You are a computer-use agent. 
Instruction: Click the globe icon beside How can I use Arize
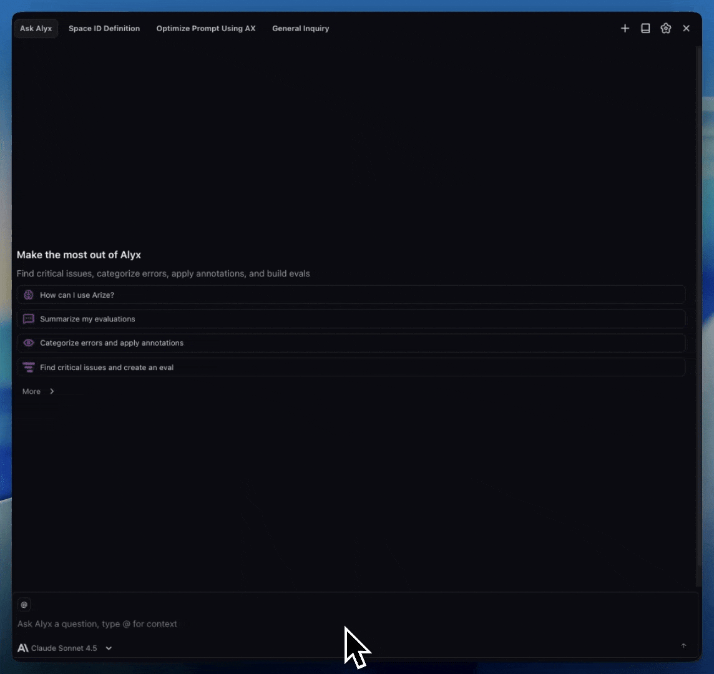(29, 295)
